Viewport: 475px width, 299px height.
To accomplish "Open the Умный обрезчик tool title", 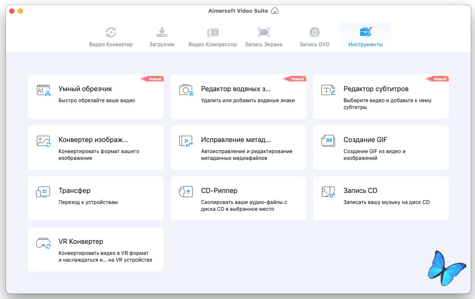I will click(x=85, y=89).
